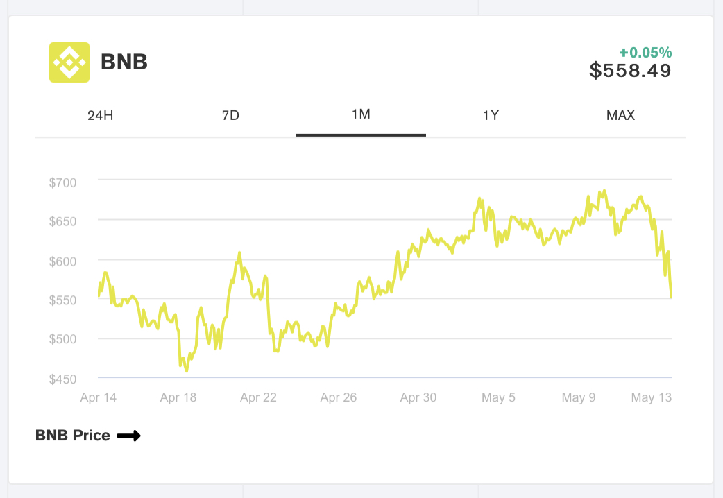The height and width of the screenshot is (498, 723).
Task: Click the Apr 30 axis date
Action: point(418,397)
